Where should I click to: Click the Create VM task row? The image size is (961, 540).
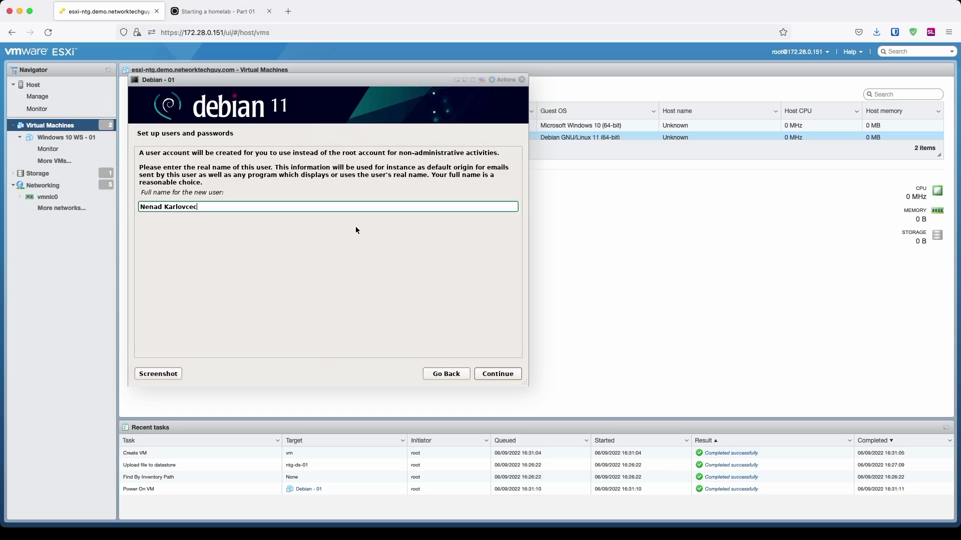[537, 453]
